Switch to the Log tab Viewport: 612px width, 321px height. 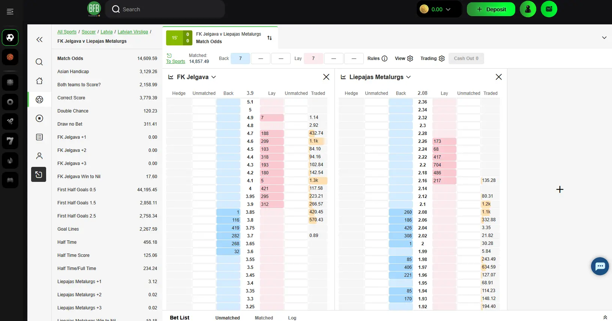click(292, 318)
